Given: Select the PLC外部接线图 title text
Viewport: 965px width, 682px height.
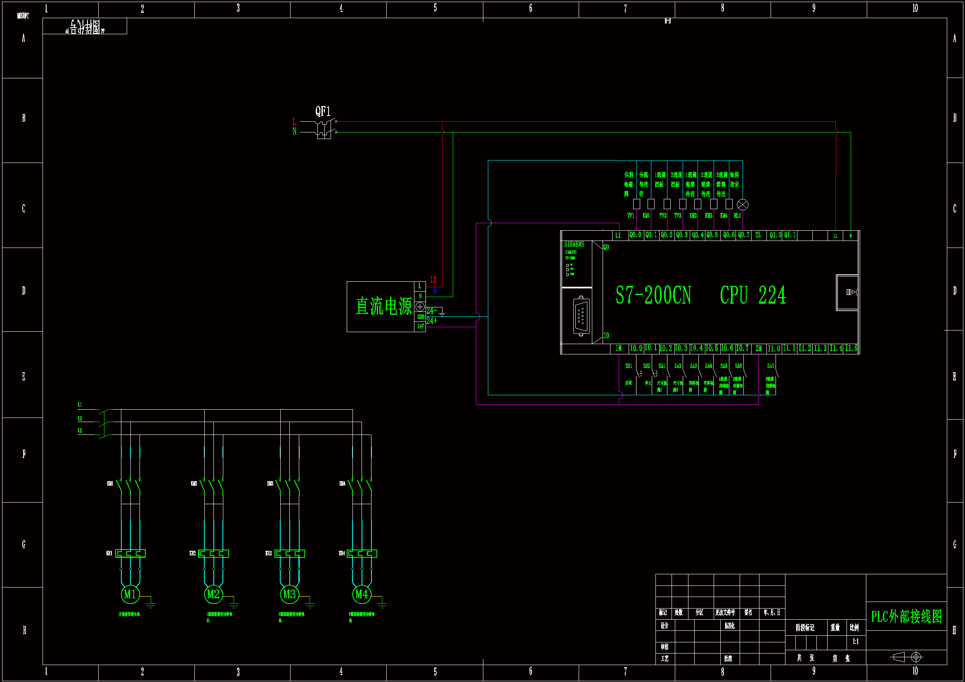Looking at the screenshot, I should click(x=906, y=616).
